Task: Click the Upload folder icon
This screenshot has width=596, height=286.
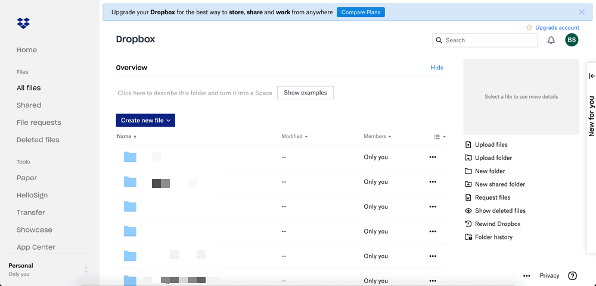Action: pyautogui.click(x=468, y=158)
